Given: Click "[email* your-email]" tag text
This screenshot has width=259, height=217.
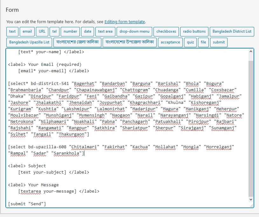Looking at the screenshot, I should pyautogui.click(x=42, y=71).
